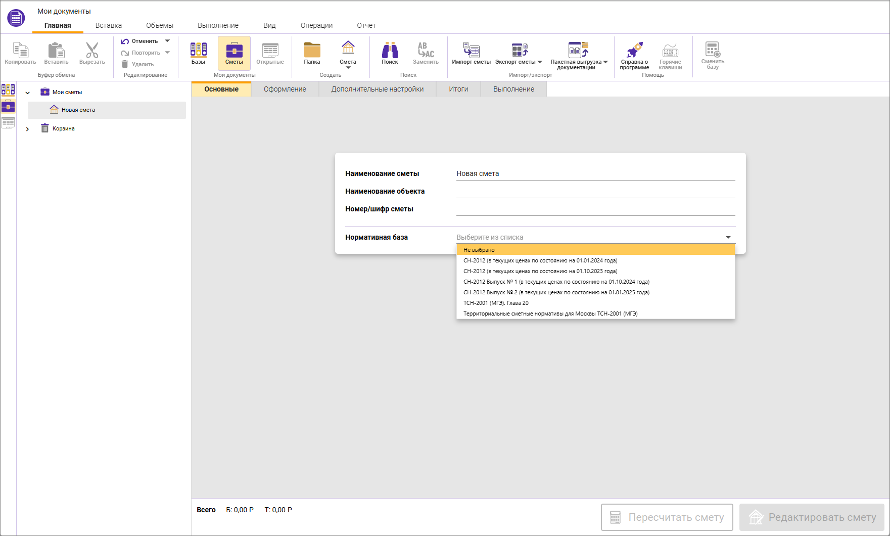Open the Объёмы ribbon tab

[x=160, y=25]
